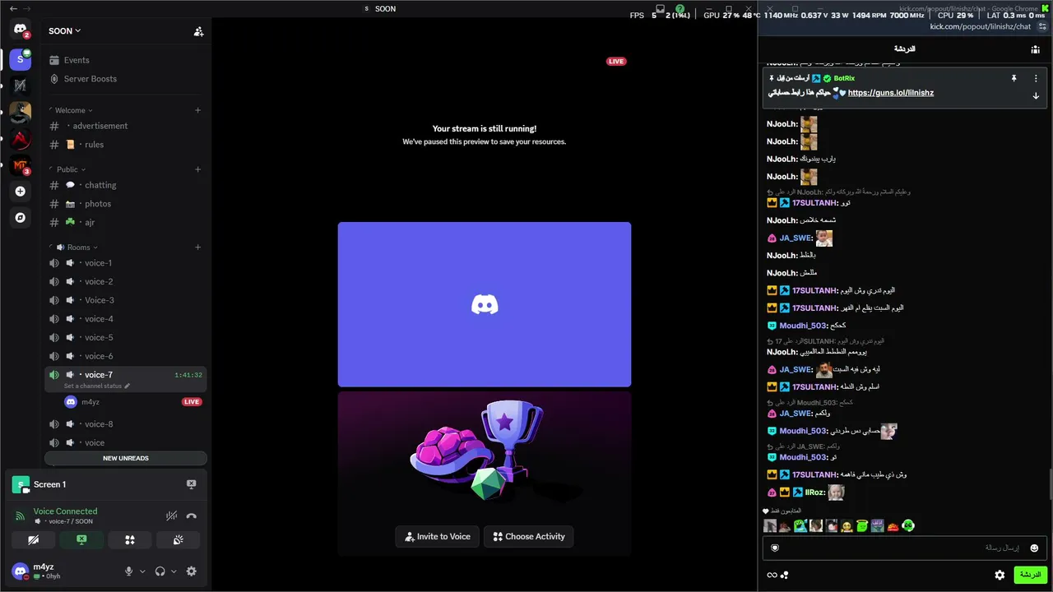
Task: Expand pinned message with down arrow
Action: click(x=1036, y=96)
